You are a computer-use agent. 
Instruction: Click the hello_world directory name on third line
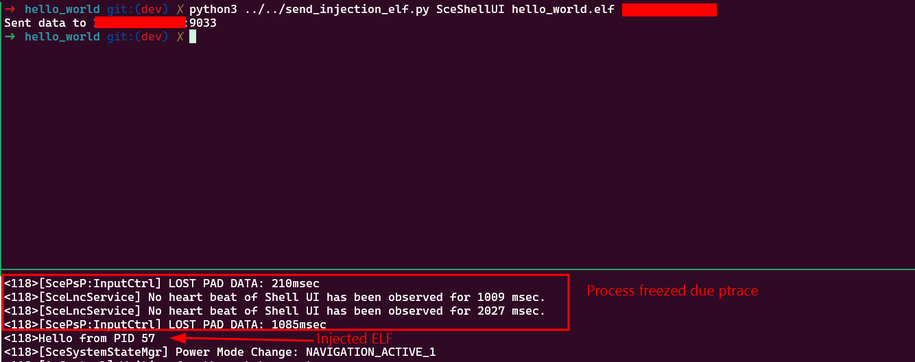62,36
